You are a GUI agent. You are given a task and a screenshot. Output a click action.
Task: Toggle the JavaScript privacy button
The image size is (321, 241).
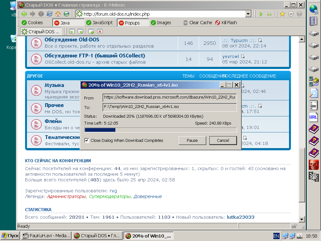click(99, 23)
